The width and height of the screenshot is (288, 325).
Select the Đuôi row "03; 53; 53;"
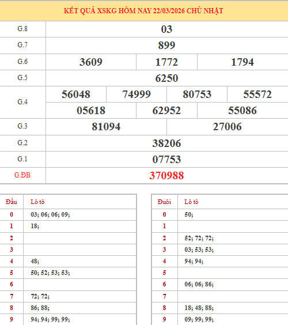(199, 250)
